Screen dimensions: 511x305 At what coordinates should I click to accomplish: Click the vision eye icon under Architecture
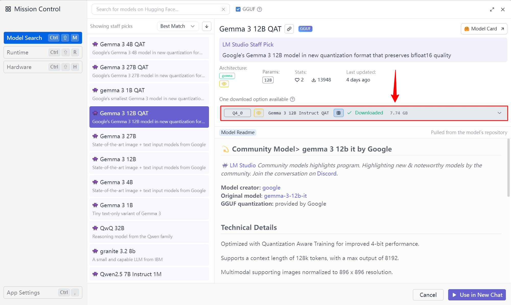(x=224, y=84)
